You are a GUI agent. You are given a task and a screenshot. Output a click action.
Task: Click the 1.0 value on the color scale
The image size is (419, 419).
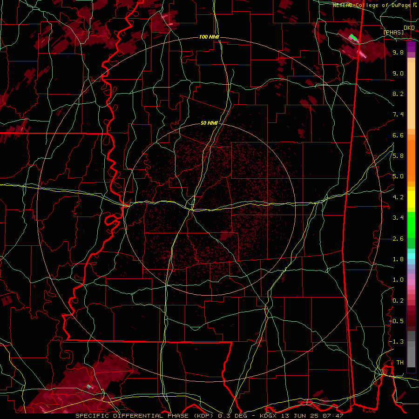[x=398, y=280]
